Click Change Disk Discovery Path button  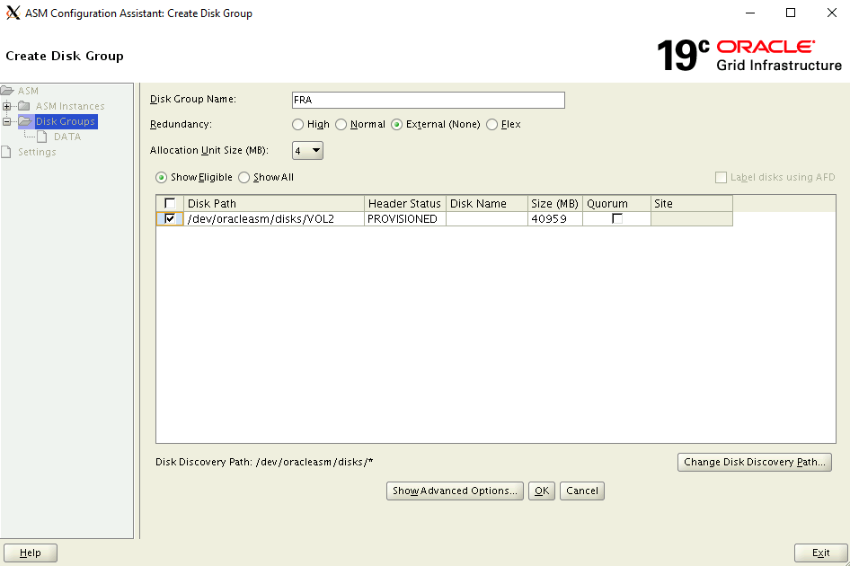[754, 462]
